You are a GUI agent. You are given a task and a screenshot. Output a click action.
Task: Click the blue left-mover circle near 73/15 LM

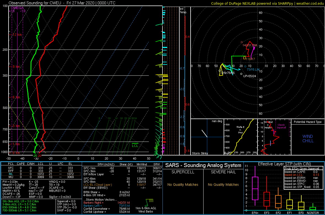(245, 66)
